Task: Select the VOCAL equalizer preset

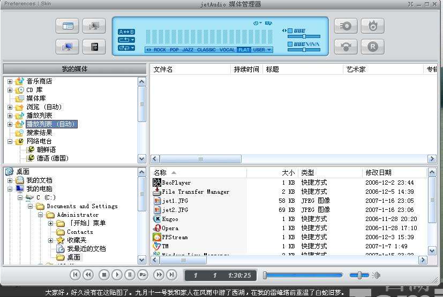Action: (x=227, y=50)
